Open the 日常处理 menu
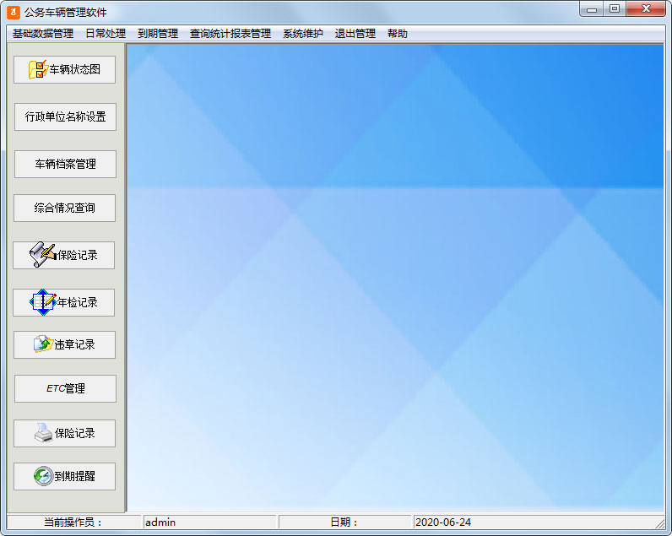Screen dimensions: 672x536 tap(106, 34)
